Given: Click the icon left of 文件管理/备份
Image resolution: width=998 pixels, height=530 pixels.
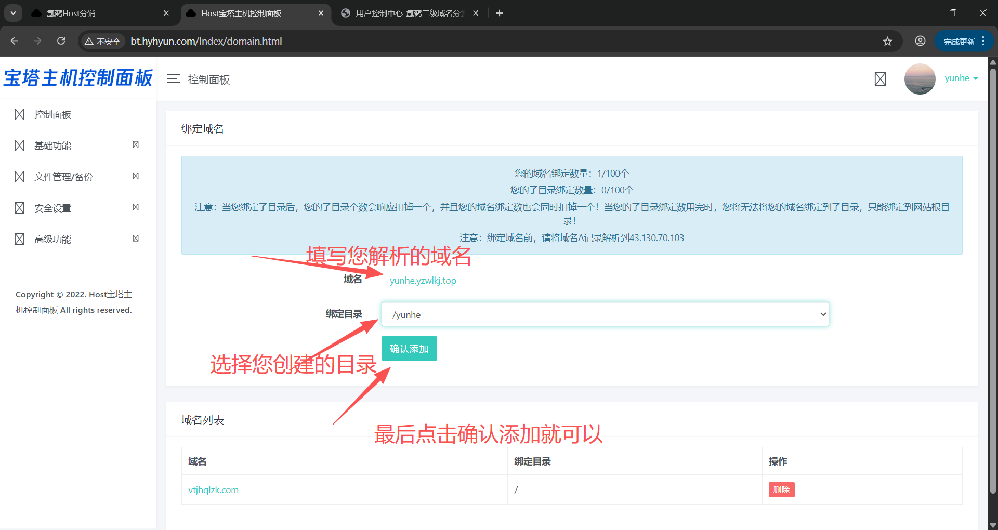Looking at the screenshot, I should click(19, 177).
